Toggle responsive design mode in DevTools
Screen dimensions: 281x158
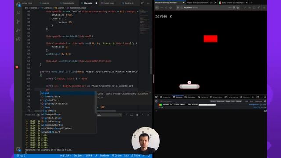[x=257, y=97]
